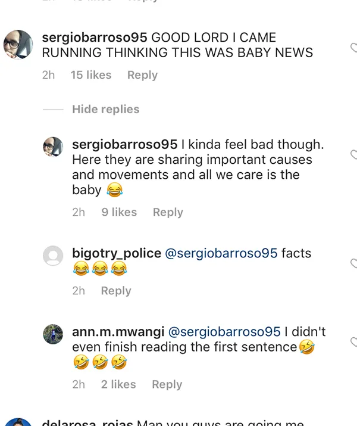Open bigotry_police's default gray profile avatar
This screenshot has height=426, width=357.
[53, 256]
